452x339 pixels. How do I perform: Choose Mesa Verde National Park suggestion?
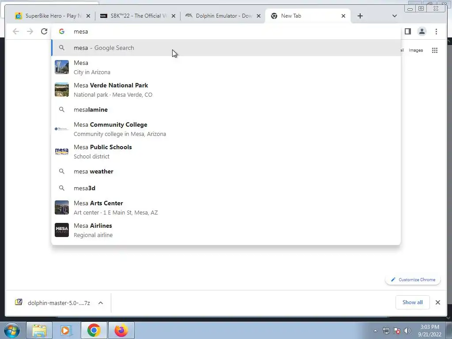click(226, 90)
